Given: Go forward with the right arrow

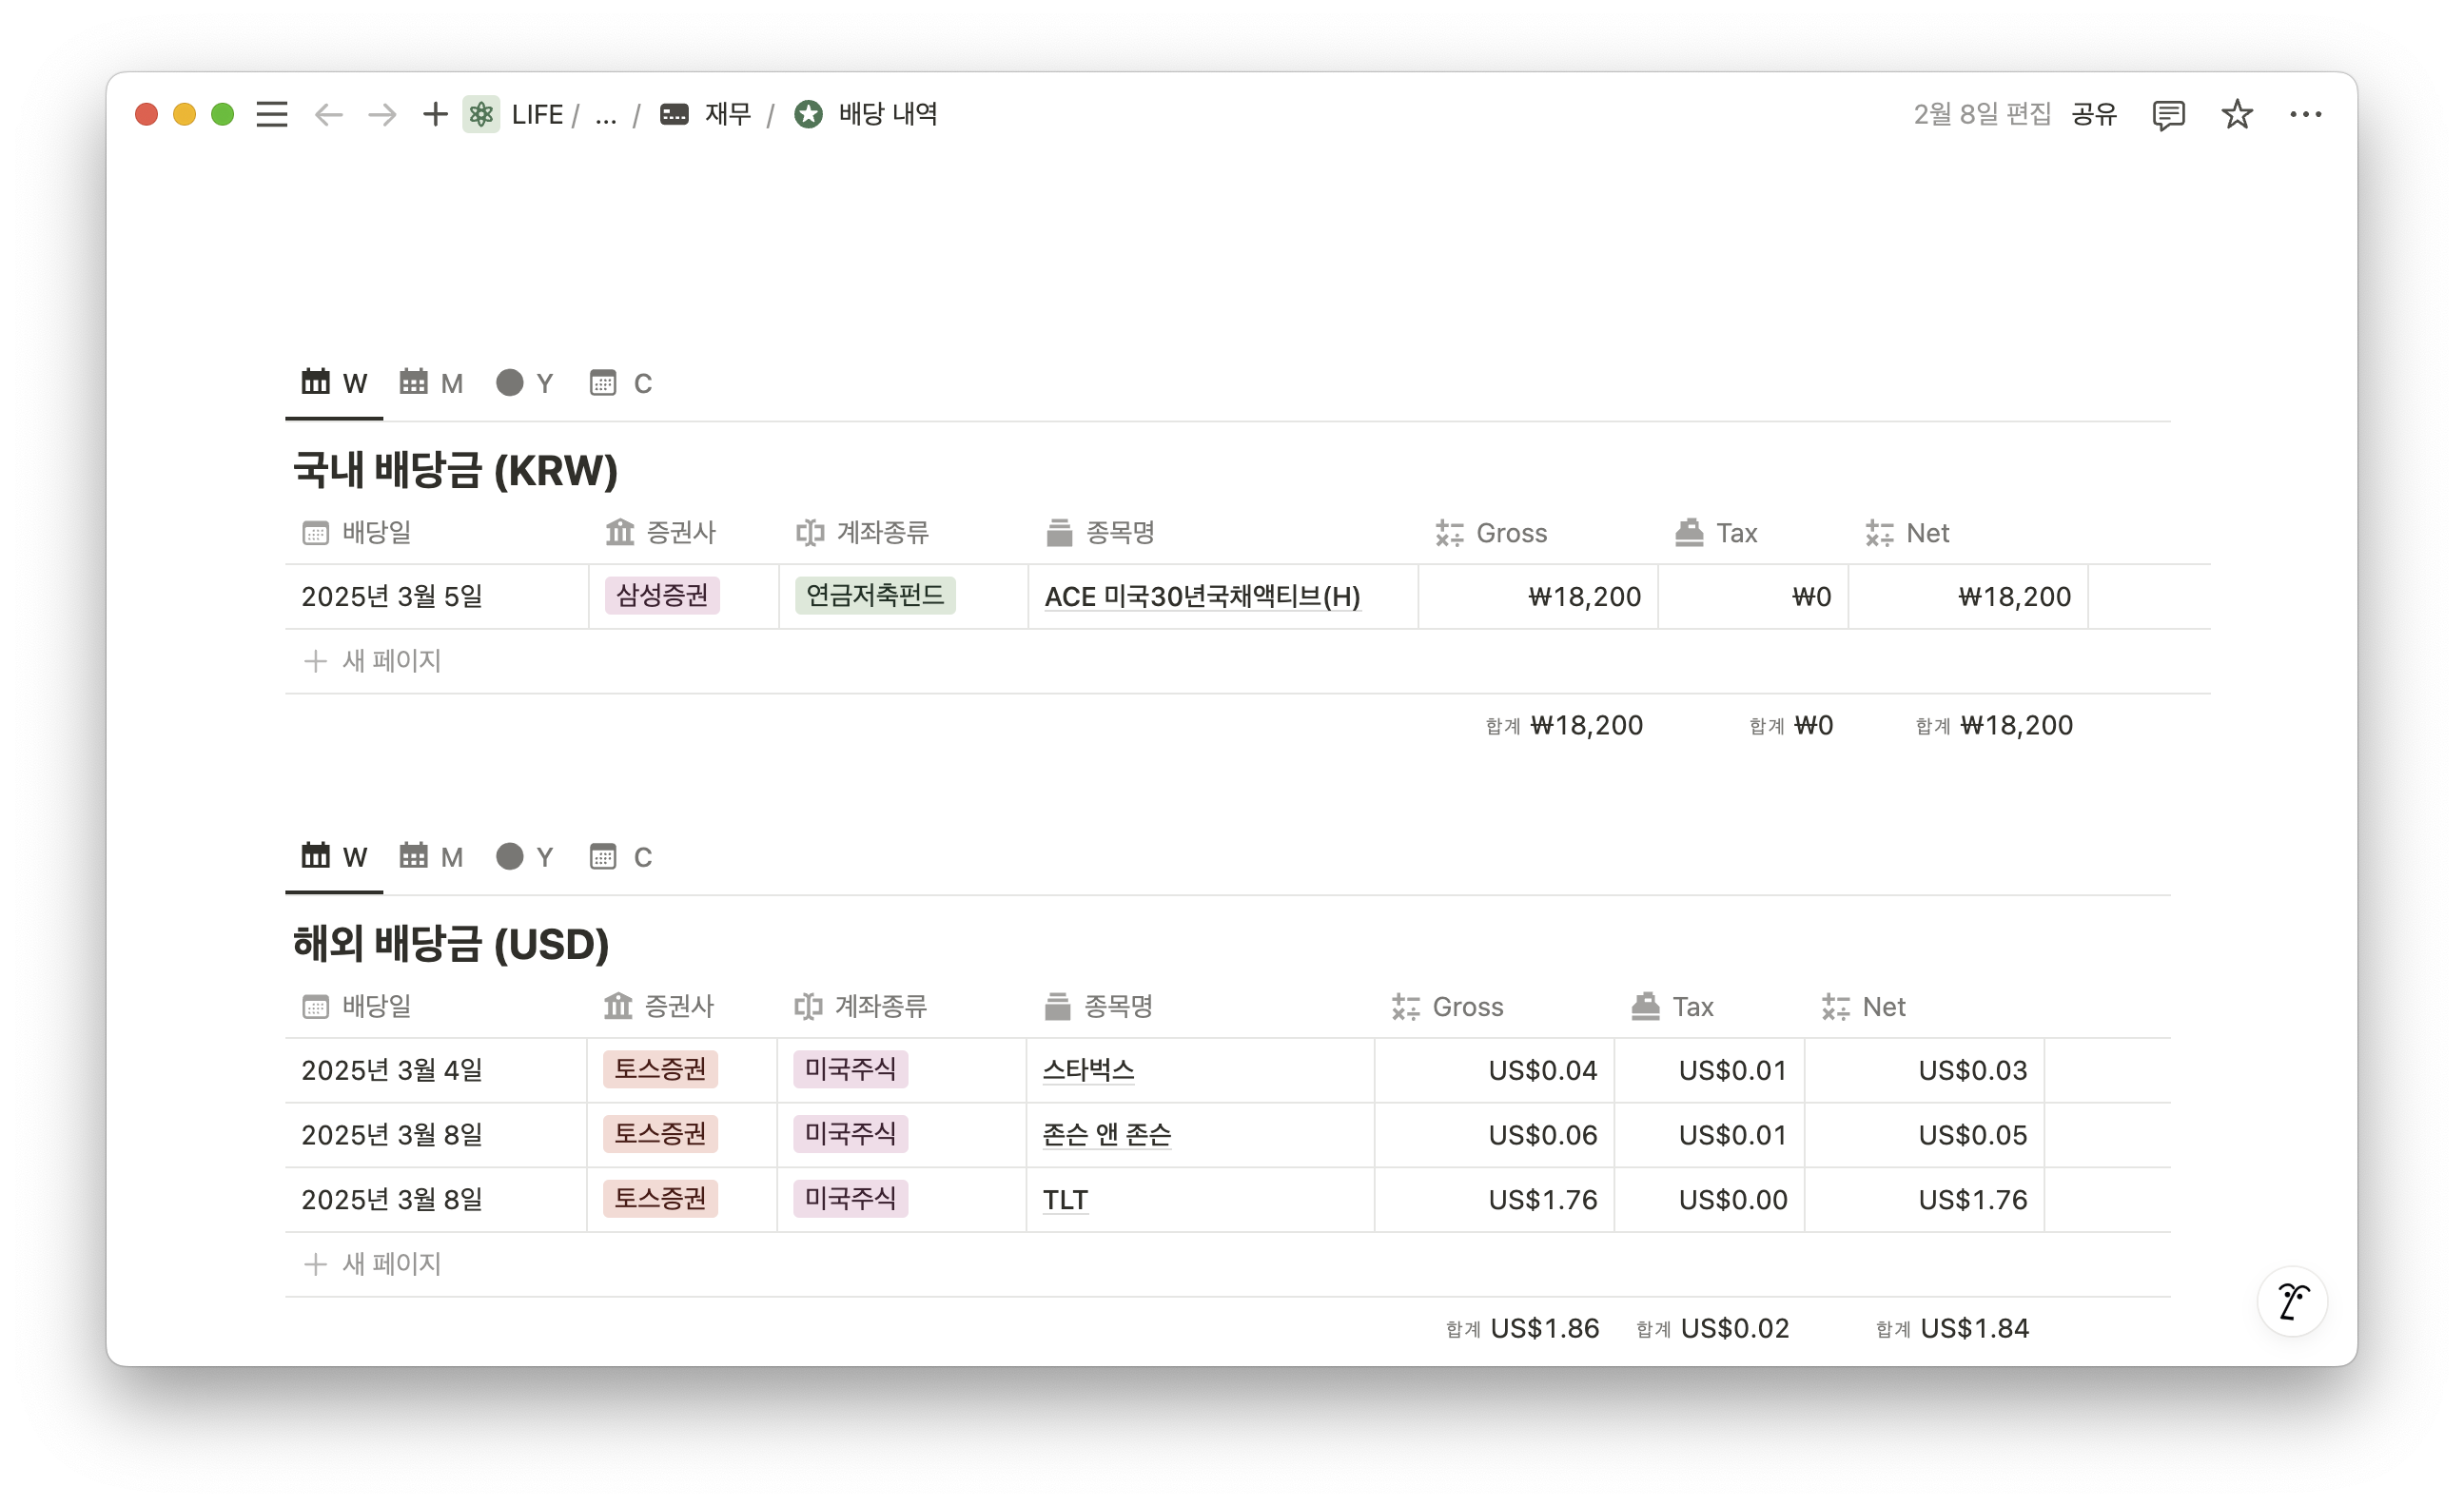Looking at the screenshot, I should click(382, 114).
